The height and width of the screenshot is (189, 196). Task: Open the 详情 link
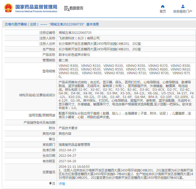coord(62,183)
